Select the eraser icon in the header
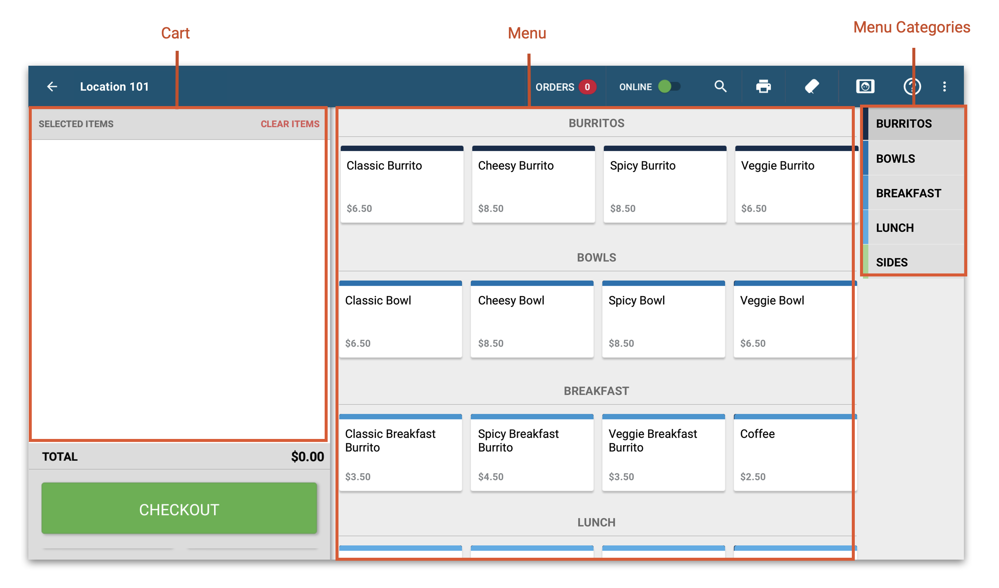Screen dimensions: 999x588 pos(811,86)
